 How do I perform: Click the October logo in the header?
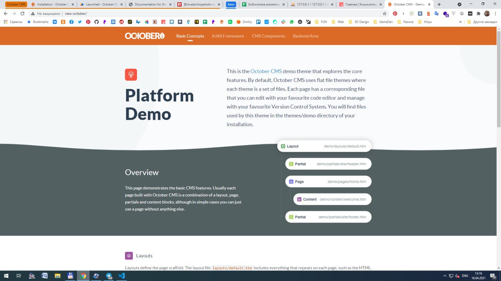click(x=145, y=36)
